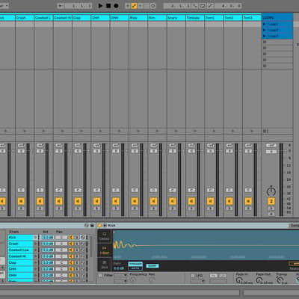Toggle the yellow Automation Arm button
Screen dimensions: 299x299
pyautogui.click(x=134, y=6)
